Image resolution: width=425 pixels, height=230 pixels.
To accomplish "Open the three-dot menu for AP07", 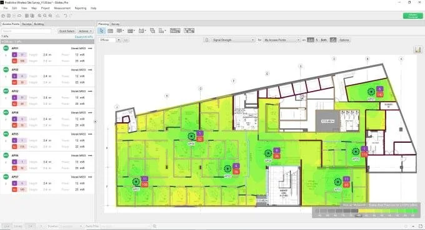I will pyautogui.click(x=90, y=177).
